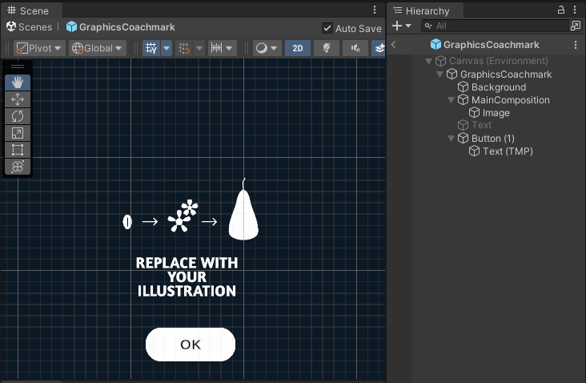Open the Global handle rotation dropdown

98,48
